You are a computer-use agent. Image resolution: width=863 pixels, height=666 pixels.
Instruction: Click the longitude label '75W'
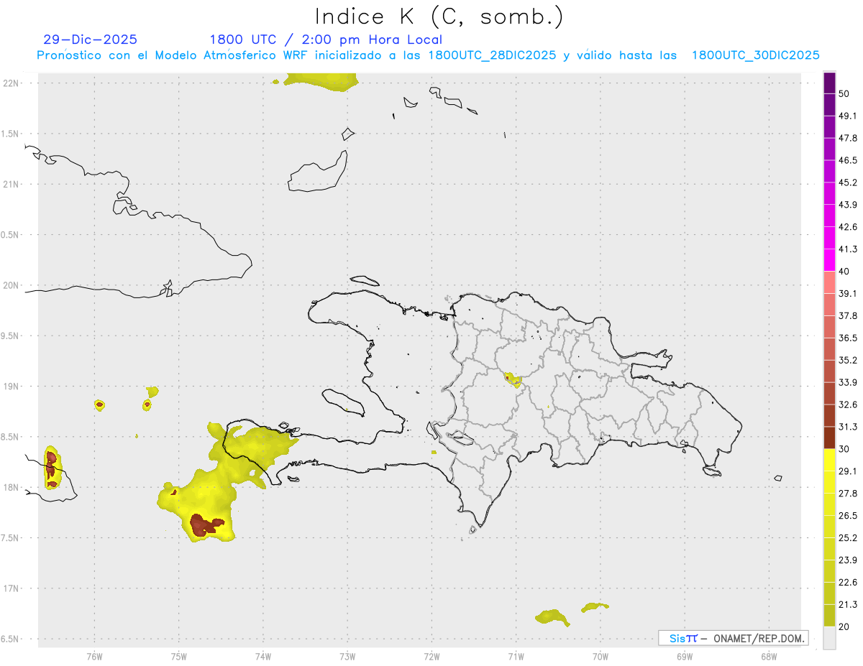point(178,657)
